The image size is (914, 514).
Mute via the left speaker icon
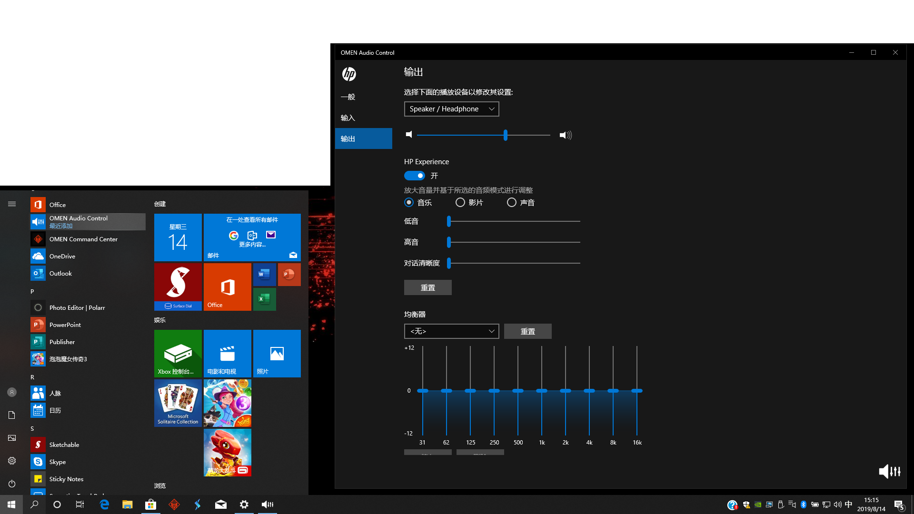coord(408,135)
